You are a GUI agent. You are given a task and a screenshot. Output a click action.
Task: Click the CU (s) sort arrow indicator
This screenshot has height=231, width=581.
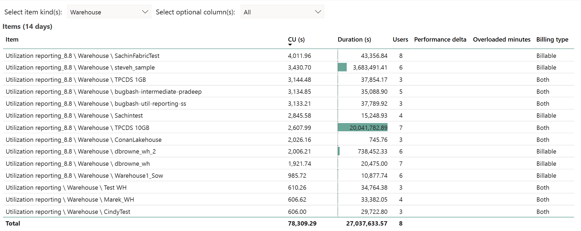tap(290, 45)
